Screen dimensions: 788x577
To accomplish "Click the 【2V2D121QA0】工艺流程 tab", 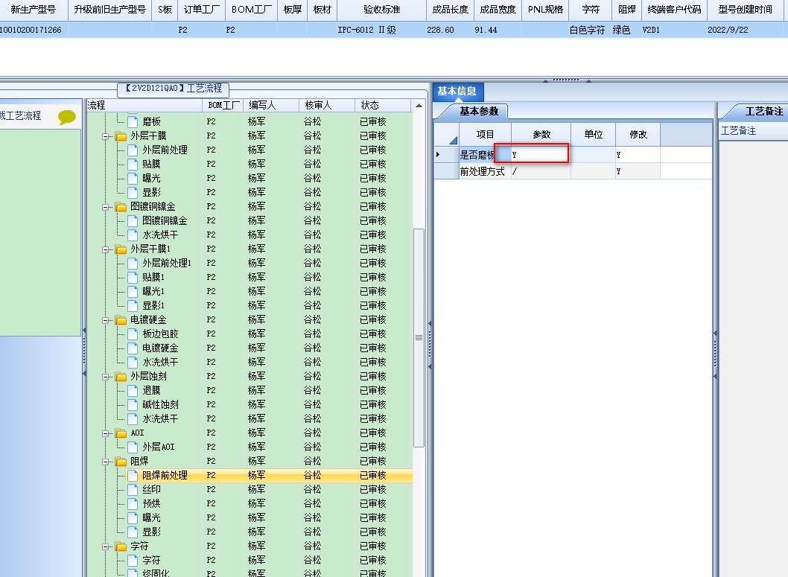I will [174, 89].
